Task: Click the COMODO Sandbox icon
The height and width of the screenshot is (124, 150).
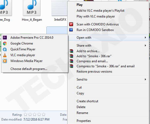Action: pos(71,30)
